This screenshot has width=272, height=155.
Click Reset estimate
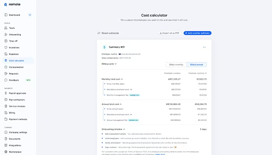(108, 33)
